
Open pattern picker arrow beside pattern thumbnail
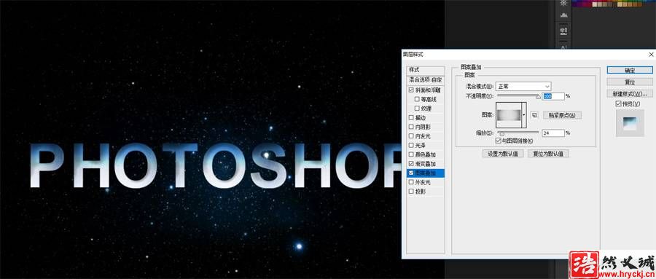[523, 114]
